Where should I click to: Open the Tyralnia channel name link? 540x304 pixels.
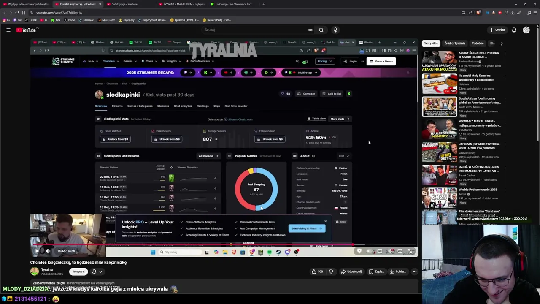click(x=47, y=270)
